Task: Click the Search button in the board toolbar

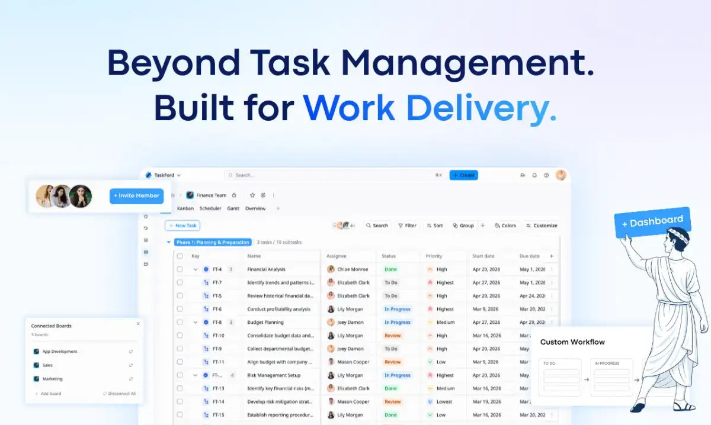Action: [377, 226]
